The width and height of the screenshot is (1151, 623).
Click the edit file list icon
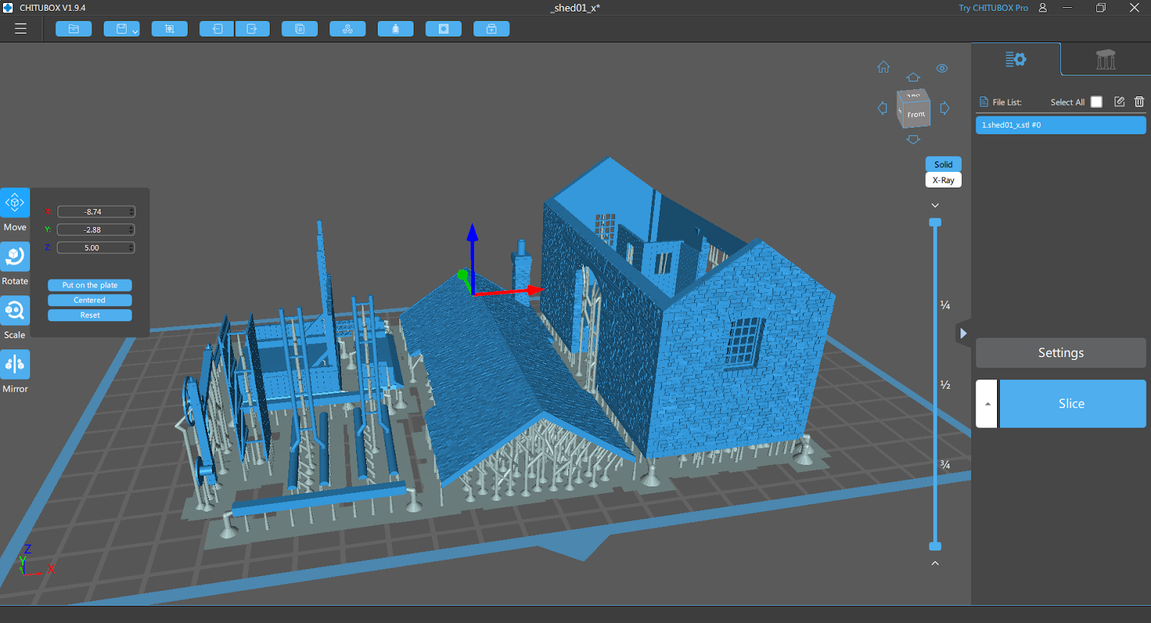click(x=1119, y=102)
